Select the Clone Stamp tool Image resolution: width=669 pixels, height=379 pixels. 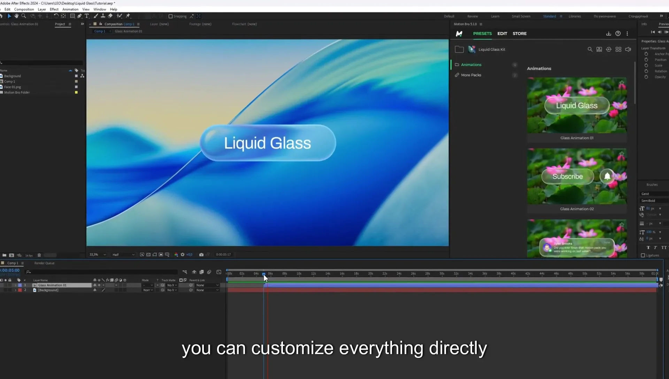coord(103,16)
